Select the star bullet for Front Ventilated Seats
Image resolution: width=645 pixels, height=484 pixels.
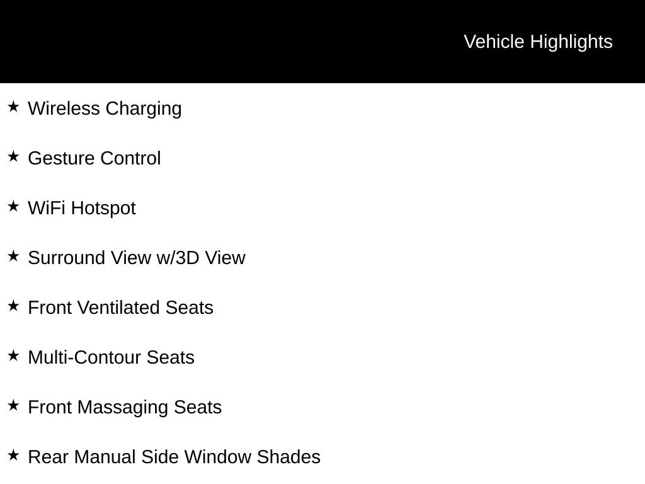(x=13, y=306)
